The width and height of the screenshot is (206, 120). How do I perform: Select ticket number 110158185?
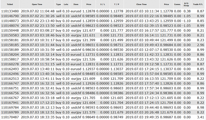pos(10,45)
